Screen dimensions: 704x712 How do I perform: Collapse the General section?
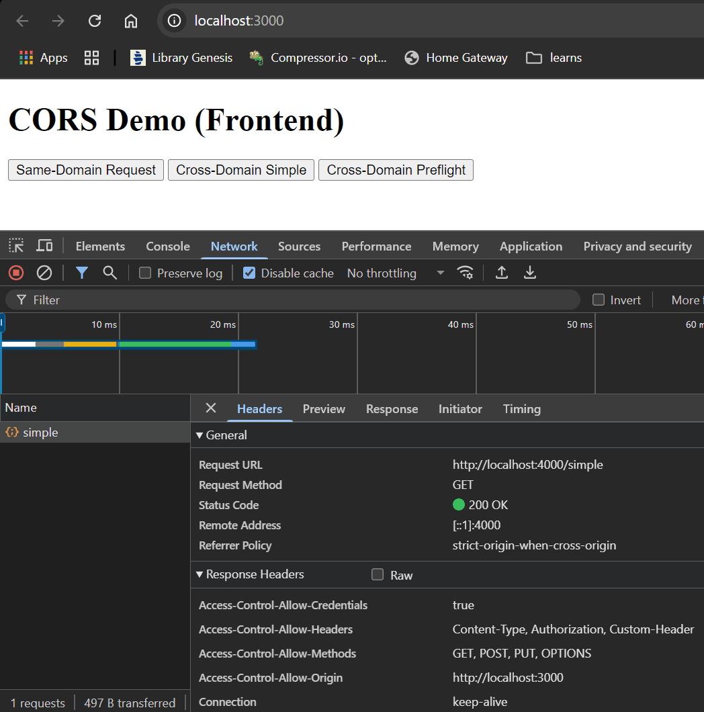(x=200, y=435)
